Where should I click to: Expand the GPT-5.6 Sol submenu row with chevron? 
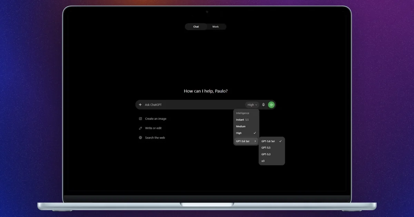point(246,141)
